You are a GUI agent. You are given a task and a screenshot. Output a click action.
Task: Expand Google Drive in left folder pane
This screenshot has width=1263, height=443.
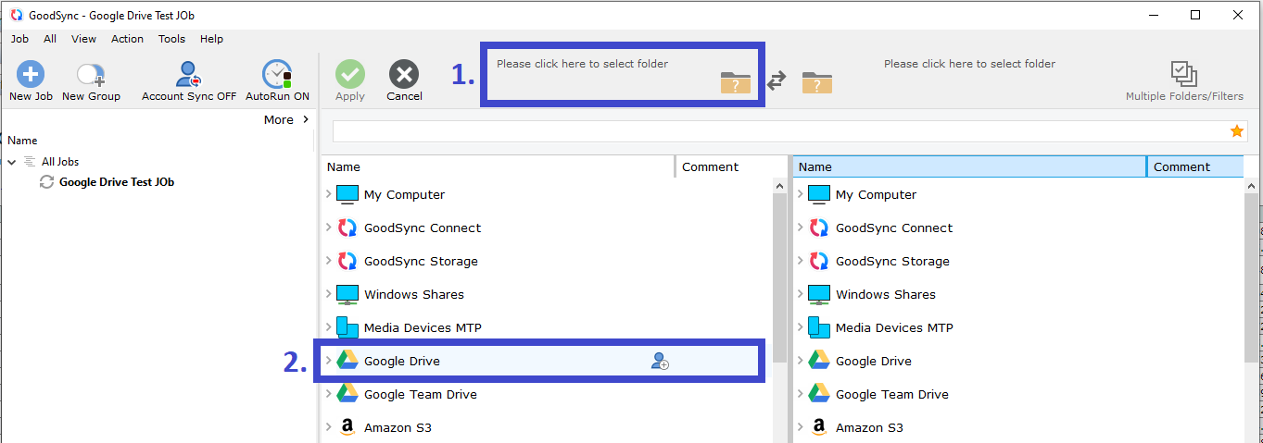(329, 361)
